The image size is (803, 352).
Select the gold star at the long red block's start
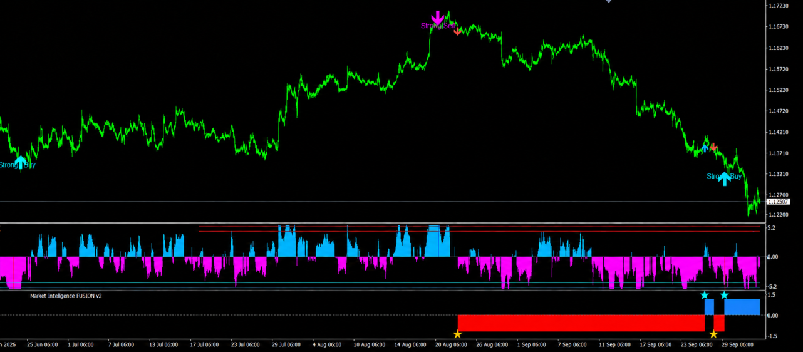457,334
